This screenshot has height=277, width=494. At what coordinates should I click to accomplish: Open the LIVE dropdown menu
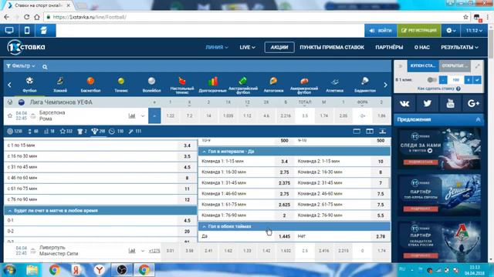point(247,47)
